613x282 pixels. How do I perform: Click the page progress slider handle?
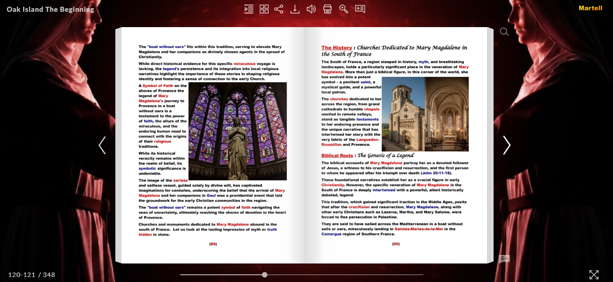pos(265,275)
